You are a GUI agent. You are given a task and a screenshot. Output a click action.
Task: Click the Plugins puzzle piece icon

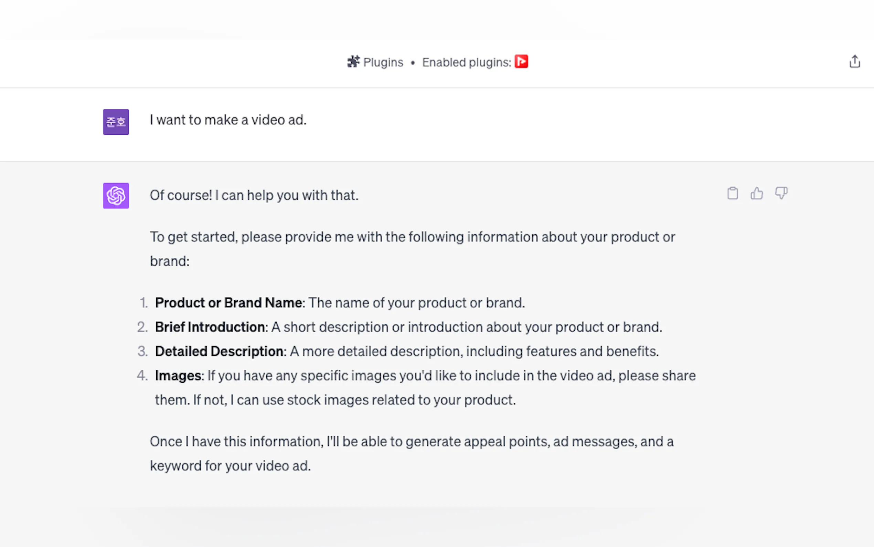(353, 62)
